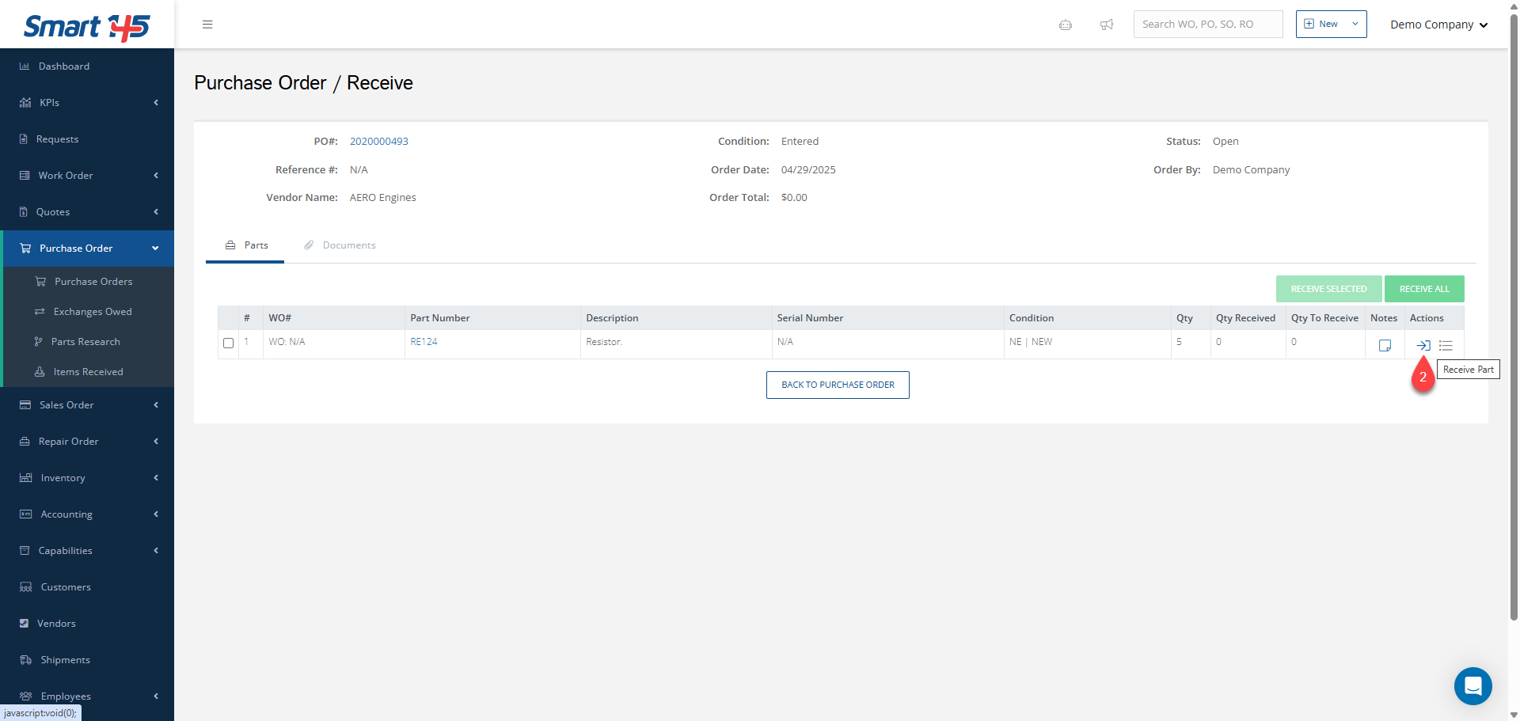1520x721 pixels.
Task: Open the announcements megaphone icon
Action: coord(1107,25)
